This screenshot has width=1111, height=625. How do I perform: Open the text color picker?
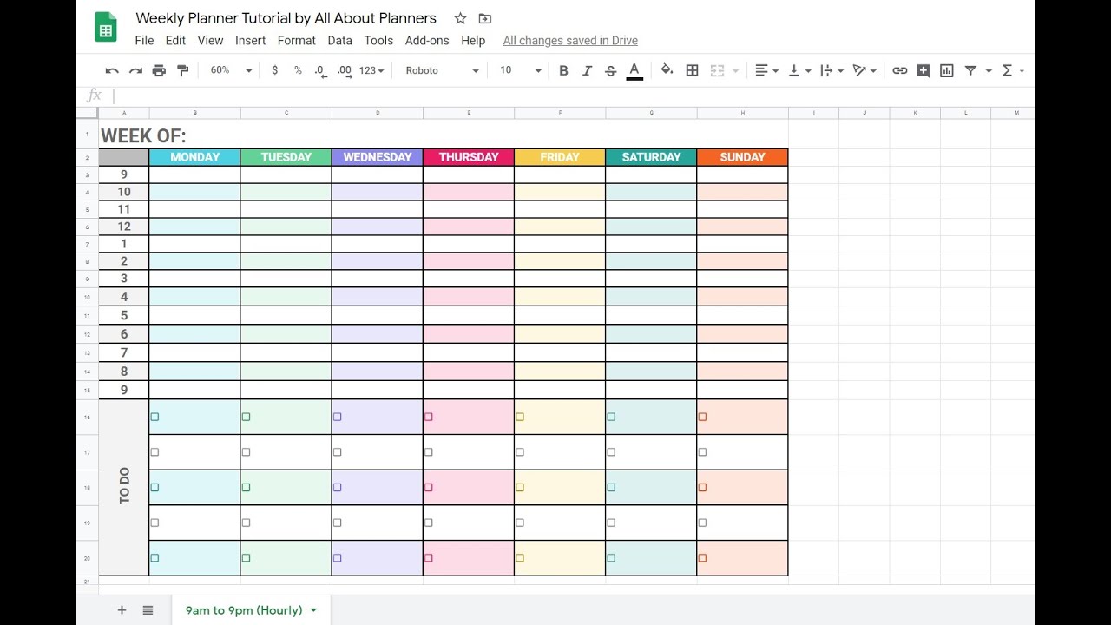point(634,70)
